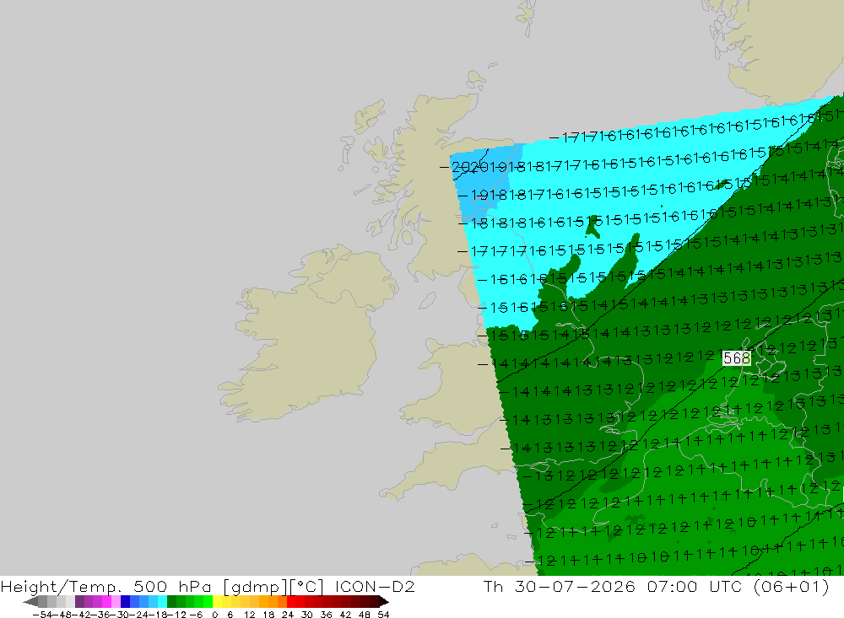Click the dark blue legend swatch

125,601
